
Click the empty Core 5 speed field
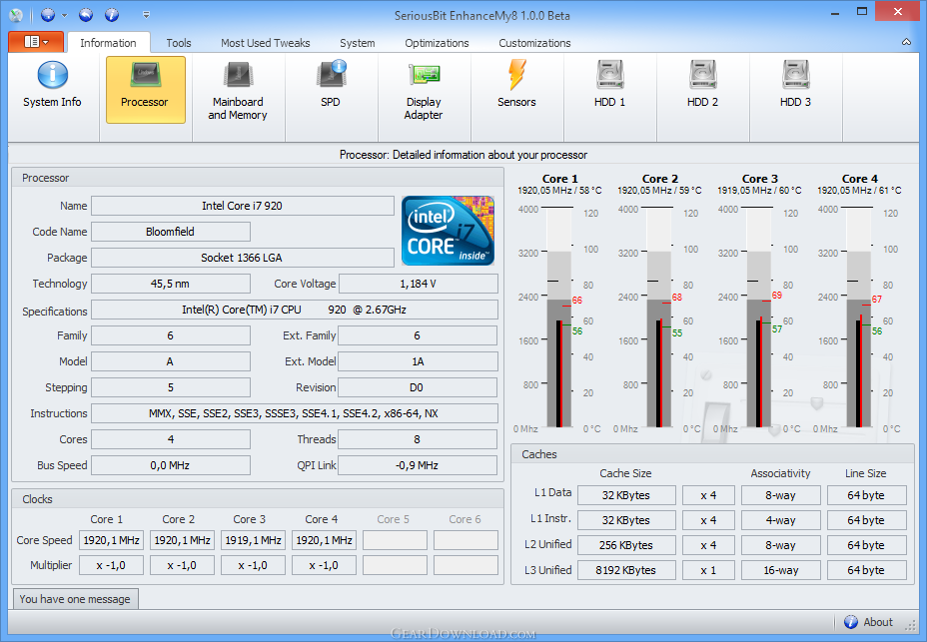click(395, 540)
